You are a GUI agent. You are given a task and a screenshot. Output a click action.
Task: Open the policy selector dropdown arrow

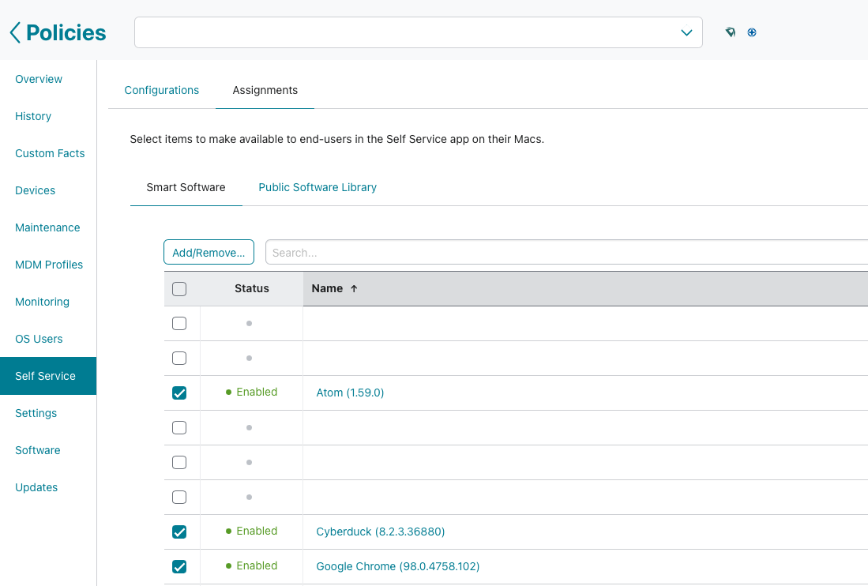(686, 32)
